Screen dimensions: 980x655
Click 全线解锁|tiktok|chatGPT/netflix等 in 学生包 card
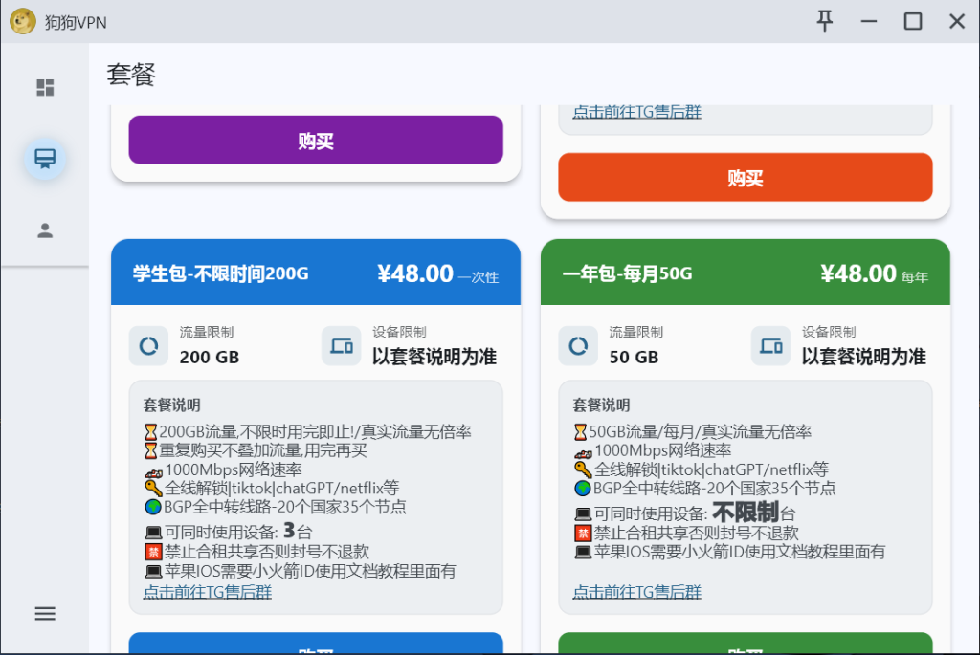271,488
